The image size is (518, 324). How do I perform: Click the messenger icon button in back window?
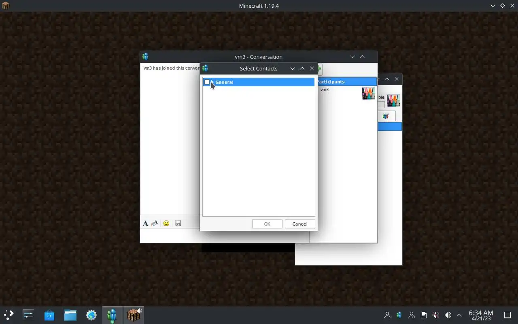[x=386, y=116]
